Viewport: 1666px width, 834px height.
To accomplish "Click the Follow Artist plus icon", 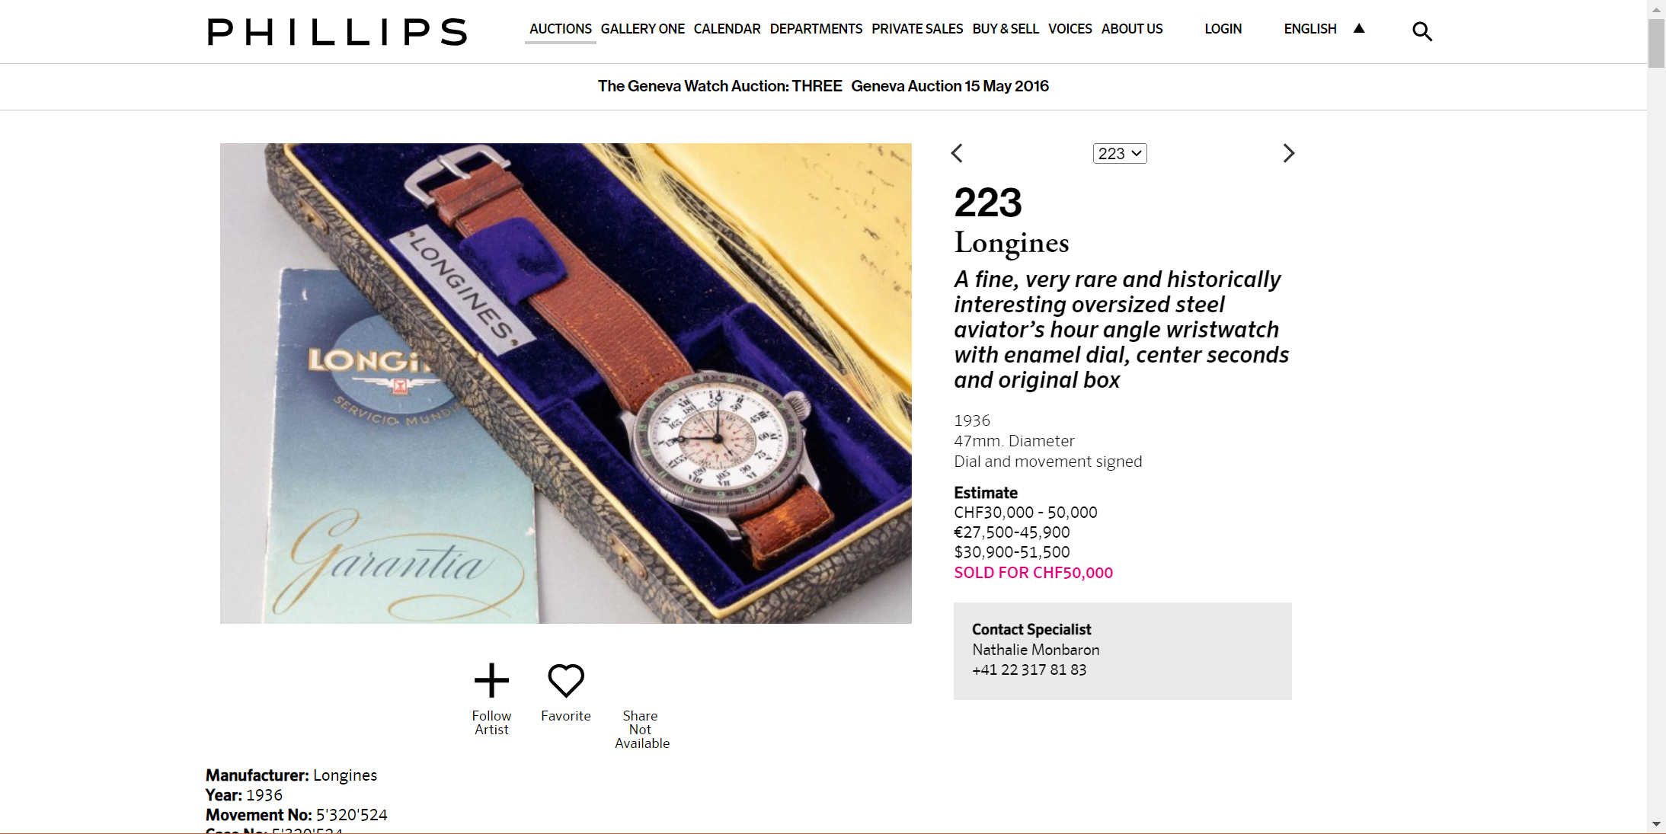I will coord(491,680).
